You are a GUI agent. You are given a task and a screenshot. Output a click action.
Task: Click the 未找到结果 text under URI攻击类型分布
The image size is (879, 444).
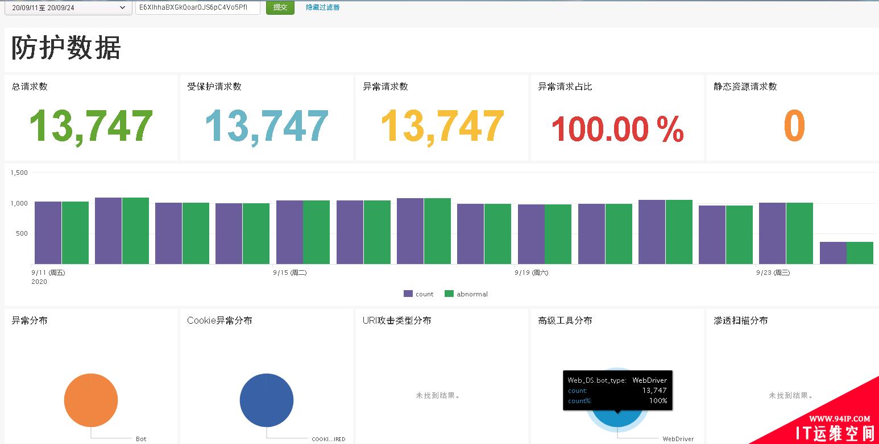coord(438,395)
